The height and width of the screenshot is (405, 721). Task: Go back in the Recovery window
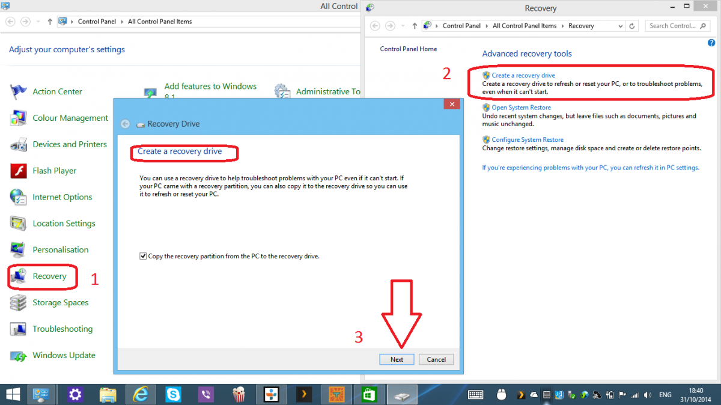pos(375,26)
